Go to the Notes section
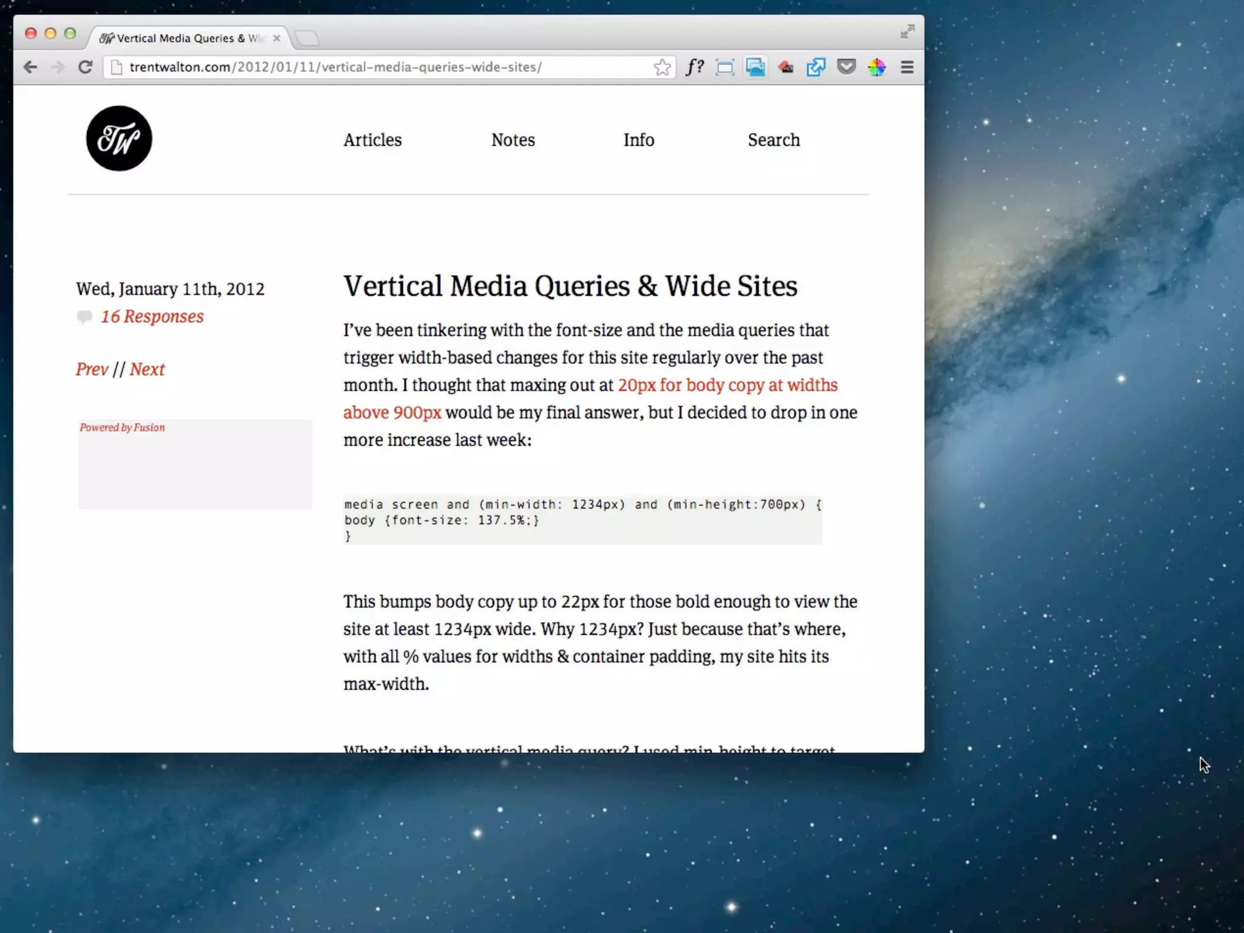The image size is (1244, 933). click(513, 140)
